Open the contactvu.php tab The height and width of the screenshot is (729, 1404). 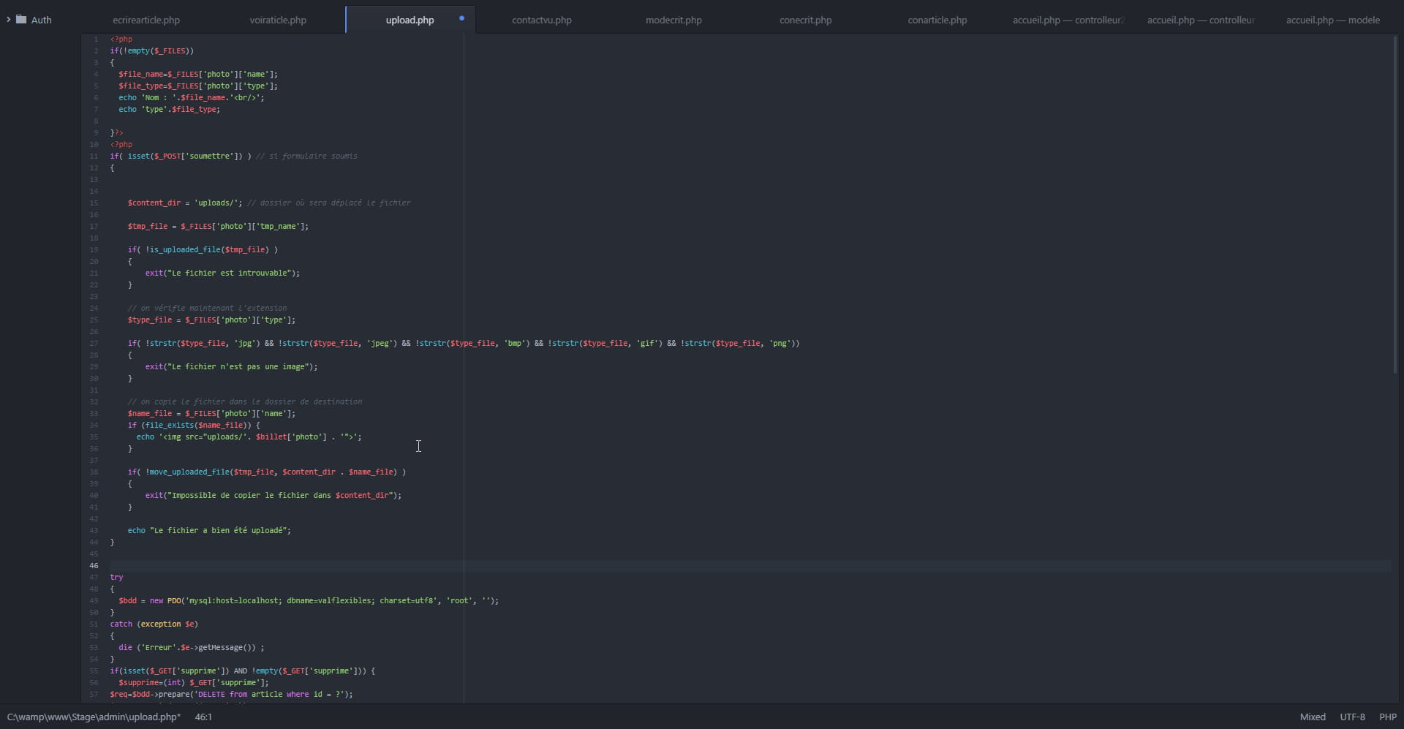[542, 20]
